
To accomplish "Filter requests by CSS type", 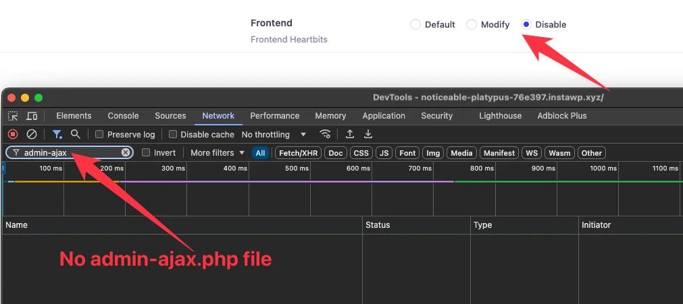I will pos(361,152).
